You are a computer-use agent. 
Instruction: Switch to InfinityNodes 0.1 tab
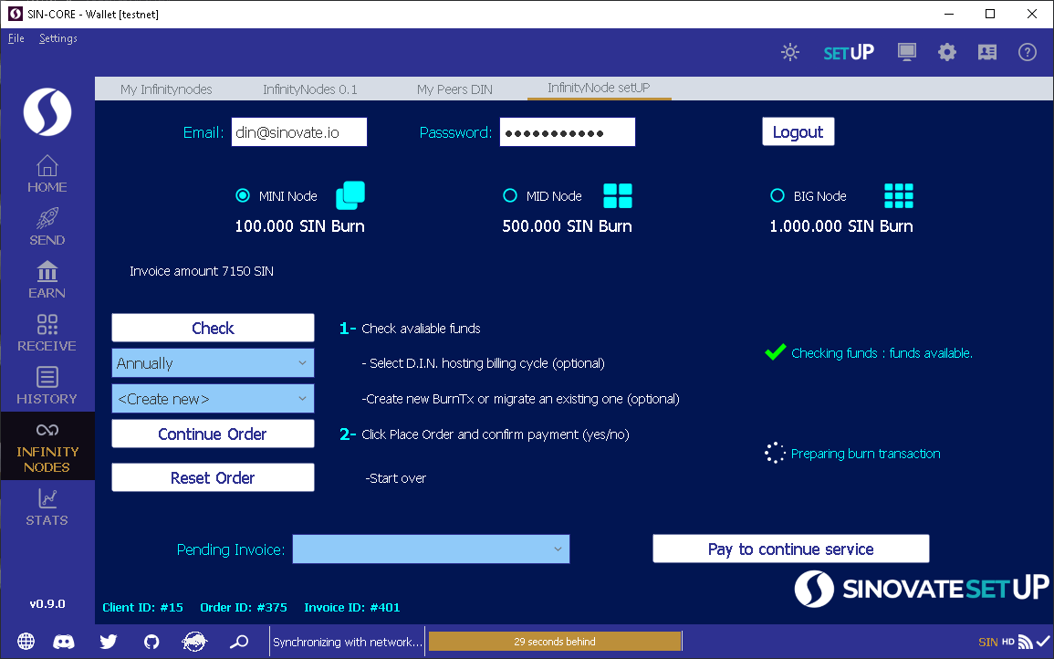pyautogui.click(x=310, y=89)
